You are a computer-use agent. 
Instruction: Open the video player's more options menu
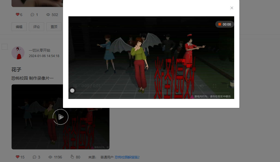(x=228, y=86)
